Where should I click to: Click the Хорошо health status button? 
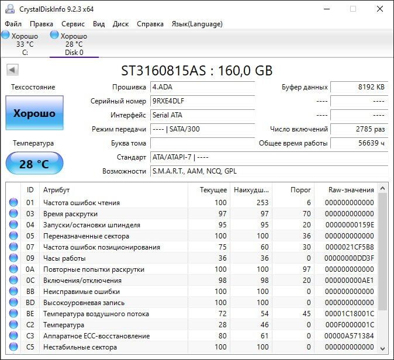point(34,113)
